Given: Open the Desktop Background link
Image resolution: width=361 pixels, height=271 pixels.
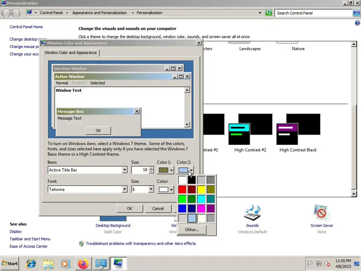Looking at the screenshot, I should click(x=113, y=225).
